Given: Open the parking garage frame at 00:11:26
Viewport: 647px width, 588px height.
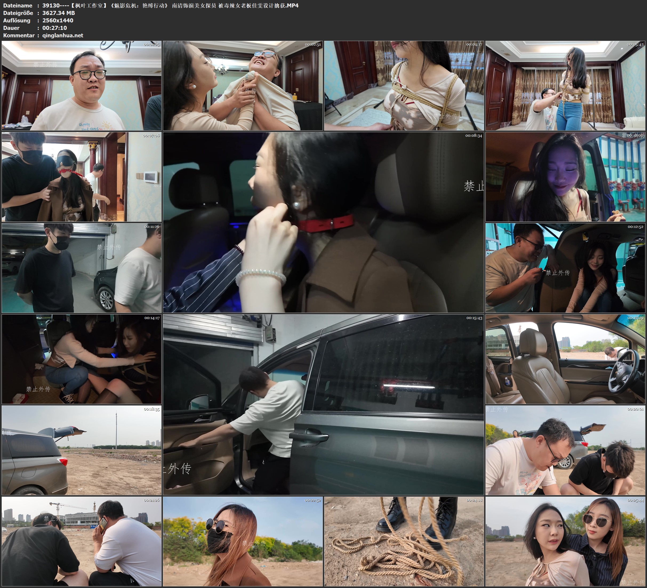Looking at the screenshot, I should click(82, 268).
